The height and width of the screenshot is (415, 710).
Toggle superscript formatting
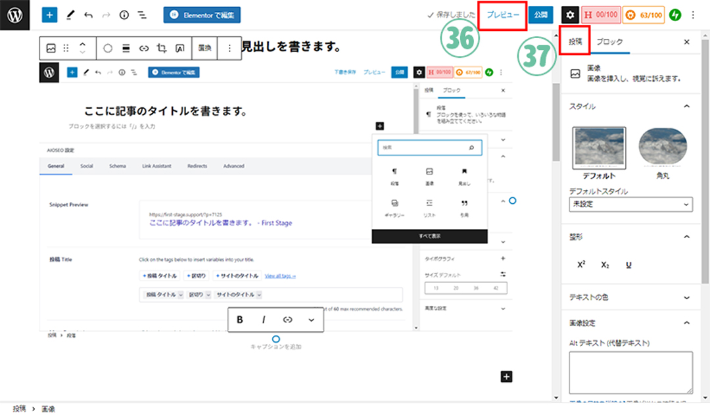[581, 264]
